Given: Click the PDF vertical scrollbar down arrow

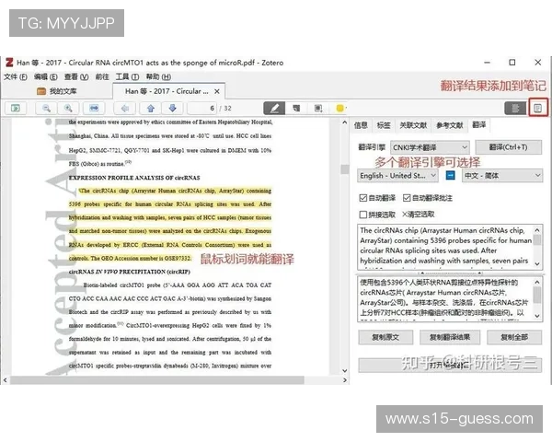Looking at the screenshot, I should (x=345, y=370).
